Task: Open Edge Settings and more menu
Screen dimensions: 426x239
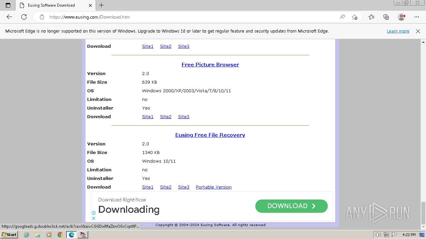Action: [417, 17]
